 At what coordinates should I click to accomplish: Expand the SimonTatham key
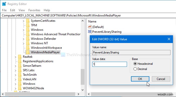pos(16,66)
